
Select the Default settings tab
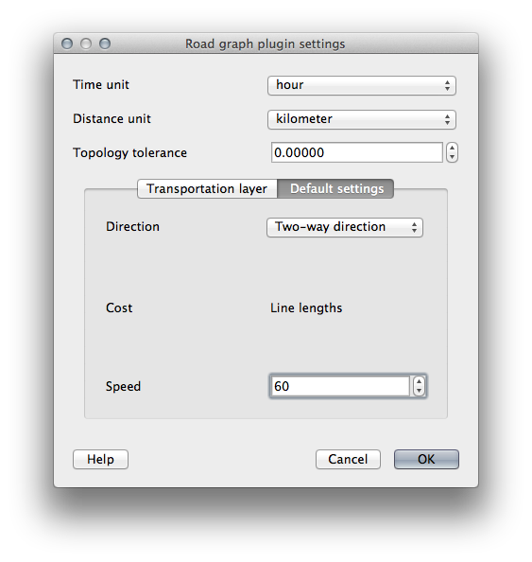point(335,188)
